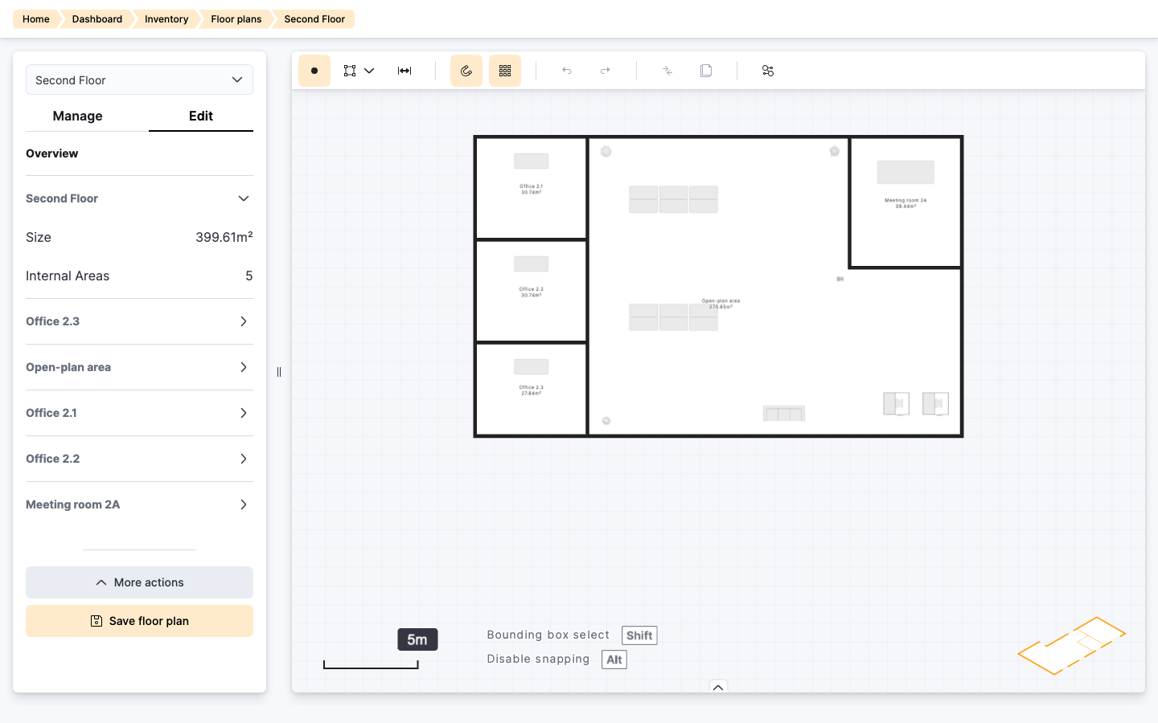Select the measure distance tool
The image size is (1158, 723).
pos(404,71)
